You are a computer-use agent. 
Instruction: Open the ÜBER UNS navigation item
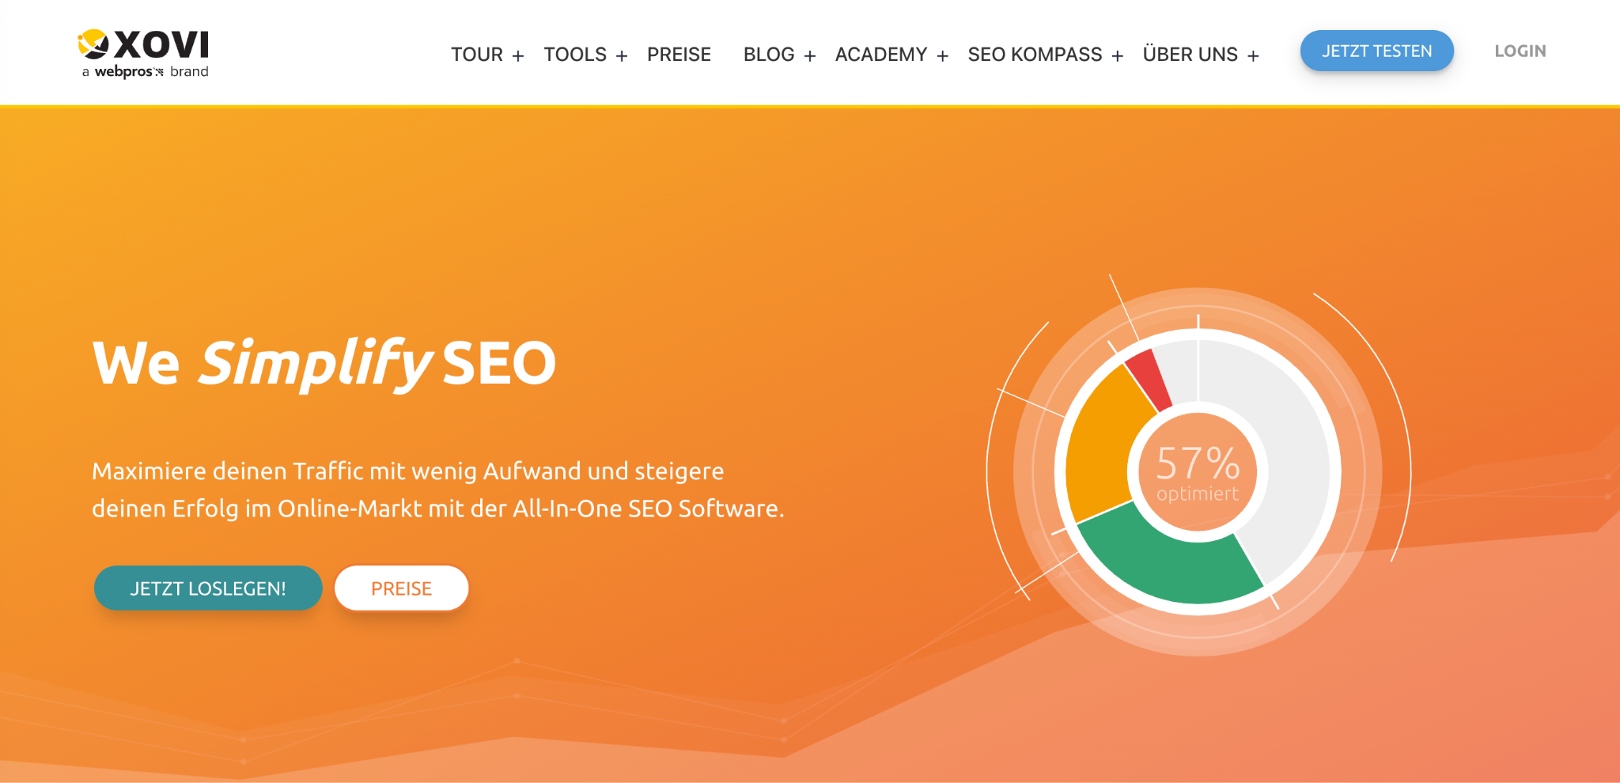point(1190,54)
